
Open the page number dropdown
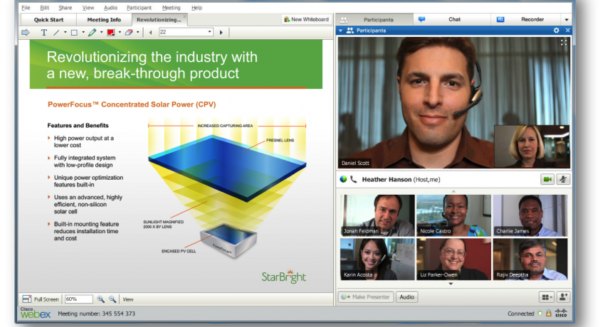tap(210, 32)
